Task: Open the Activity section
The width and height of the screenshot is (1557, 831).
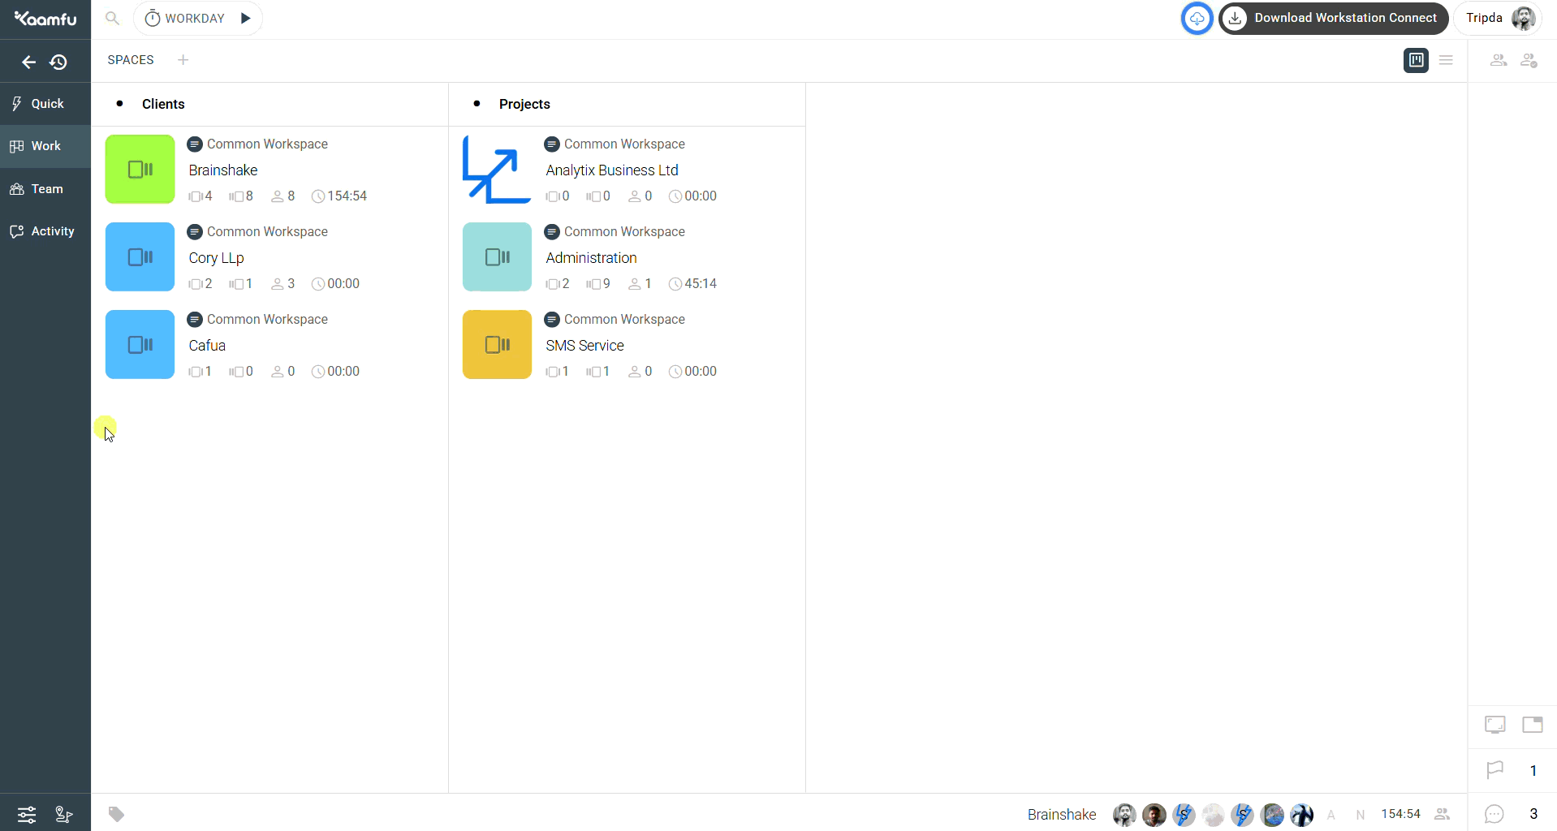Action: 45,231
